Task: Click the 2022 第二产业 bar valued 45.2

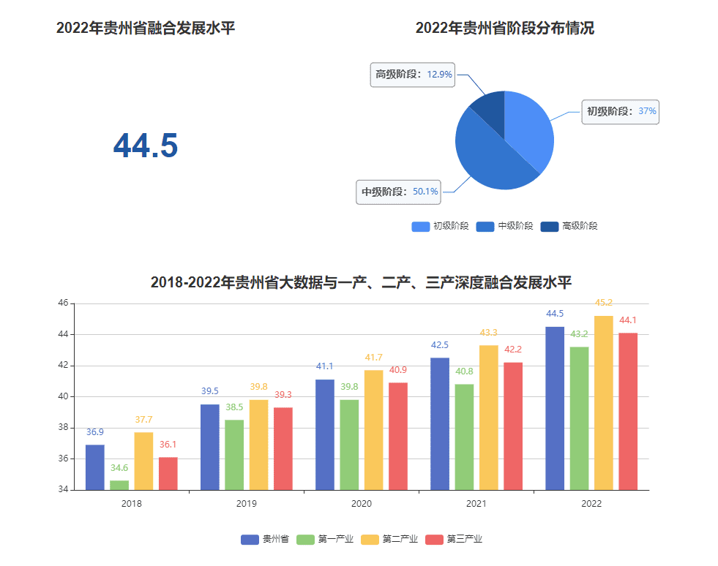Action: point(604,402)
